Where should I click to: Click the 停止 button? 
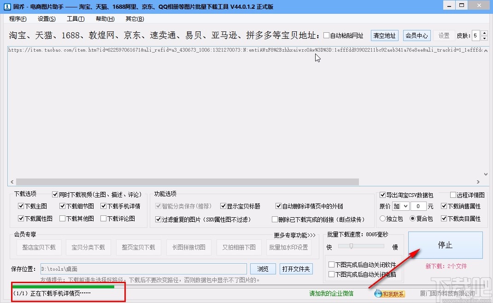[x=446, y=245]
